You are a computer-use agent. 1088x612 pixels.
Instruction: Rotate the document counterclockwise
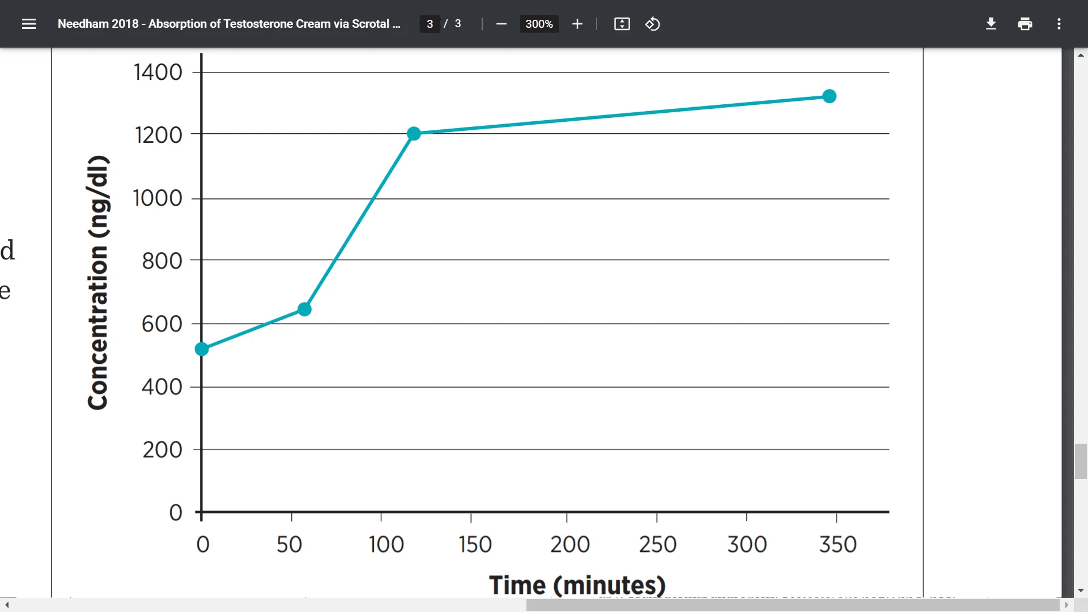click(653, 24)
